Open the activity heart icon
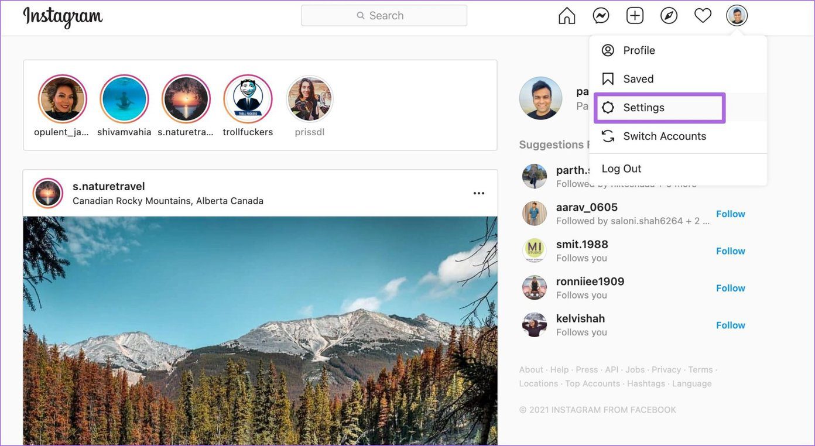 (x=703, y=16)
